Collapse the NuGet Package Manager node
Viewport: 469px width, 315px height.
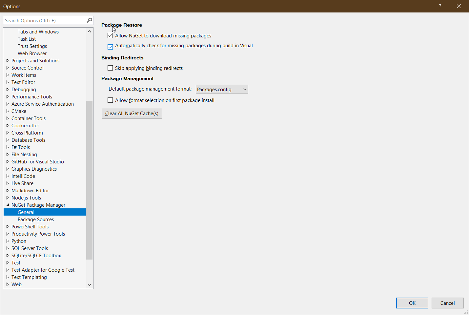(x=8, y=205)
